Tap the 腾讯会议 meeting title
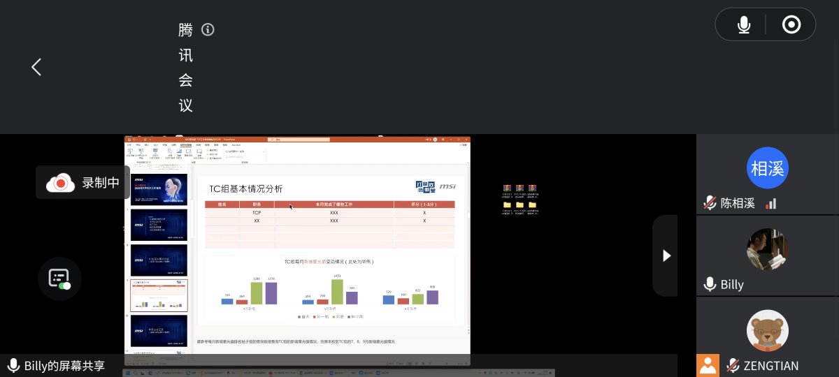 185,67
